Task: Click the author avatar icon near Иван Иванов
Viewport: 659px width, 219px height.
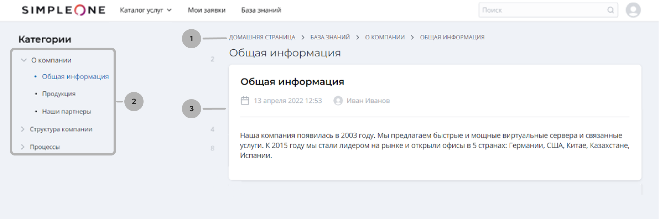Action: 338,101
